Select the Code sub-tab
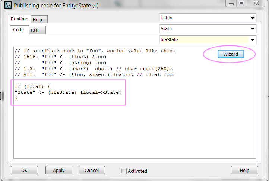Image resolution: width=269 pixels, height=181 pixels. click(x=18, y=30)
